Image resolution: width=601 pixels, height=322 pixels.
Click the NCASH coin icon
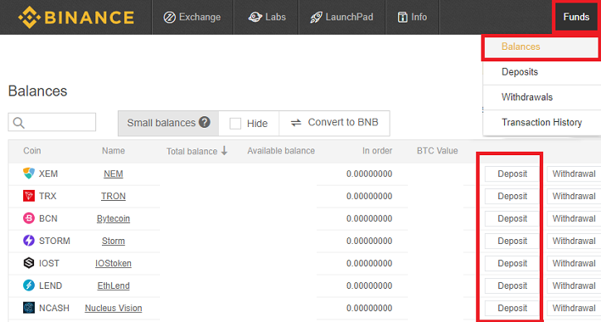(29, 308)
